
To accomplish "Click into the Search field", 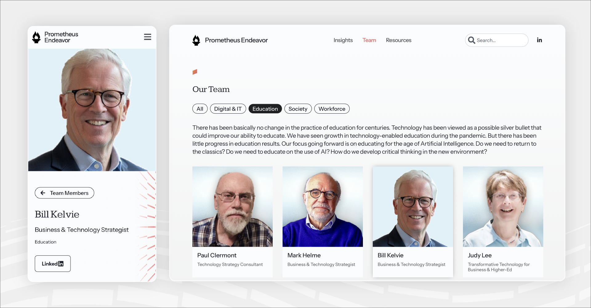I will coord(497,40).
